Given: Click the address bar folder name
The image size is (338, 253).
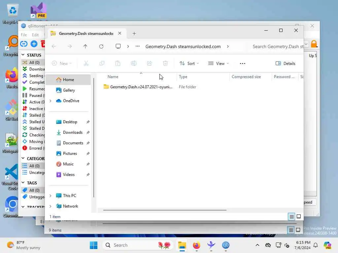Looking at the screenshot, I should (183, 46).
